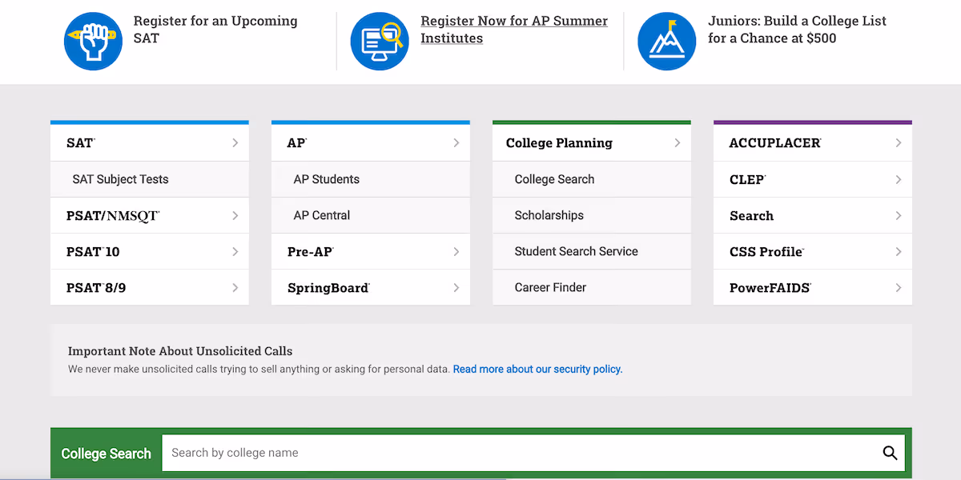The width and height of the screenshot is (961, 480).
Task: Open Student Search Service link
Action: [x=577, y=251]
